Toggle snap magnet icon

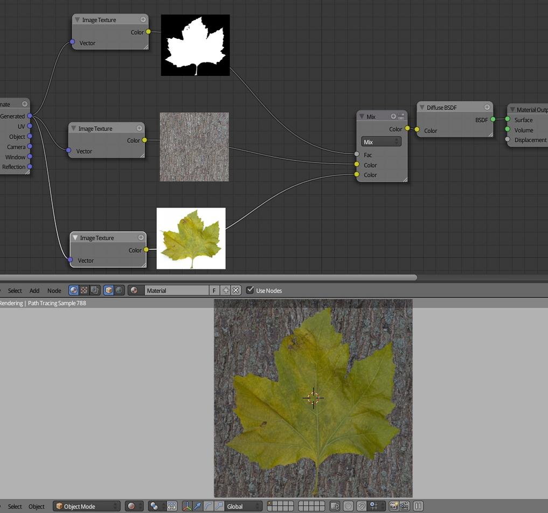coord(362,507)
